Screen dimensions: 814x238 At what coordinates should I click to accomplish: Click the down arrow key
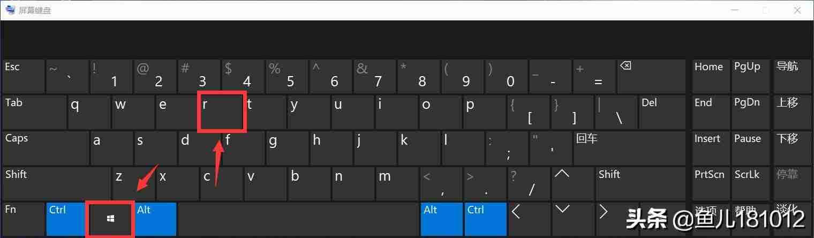coord(574,219)
